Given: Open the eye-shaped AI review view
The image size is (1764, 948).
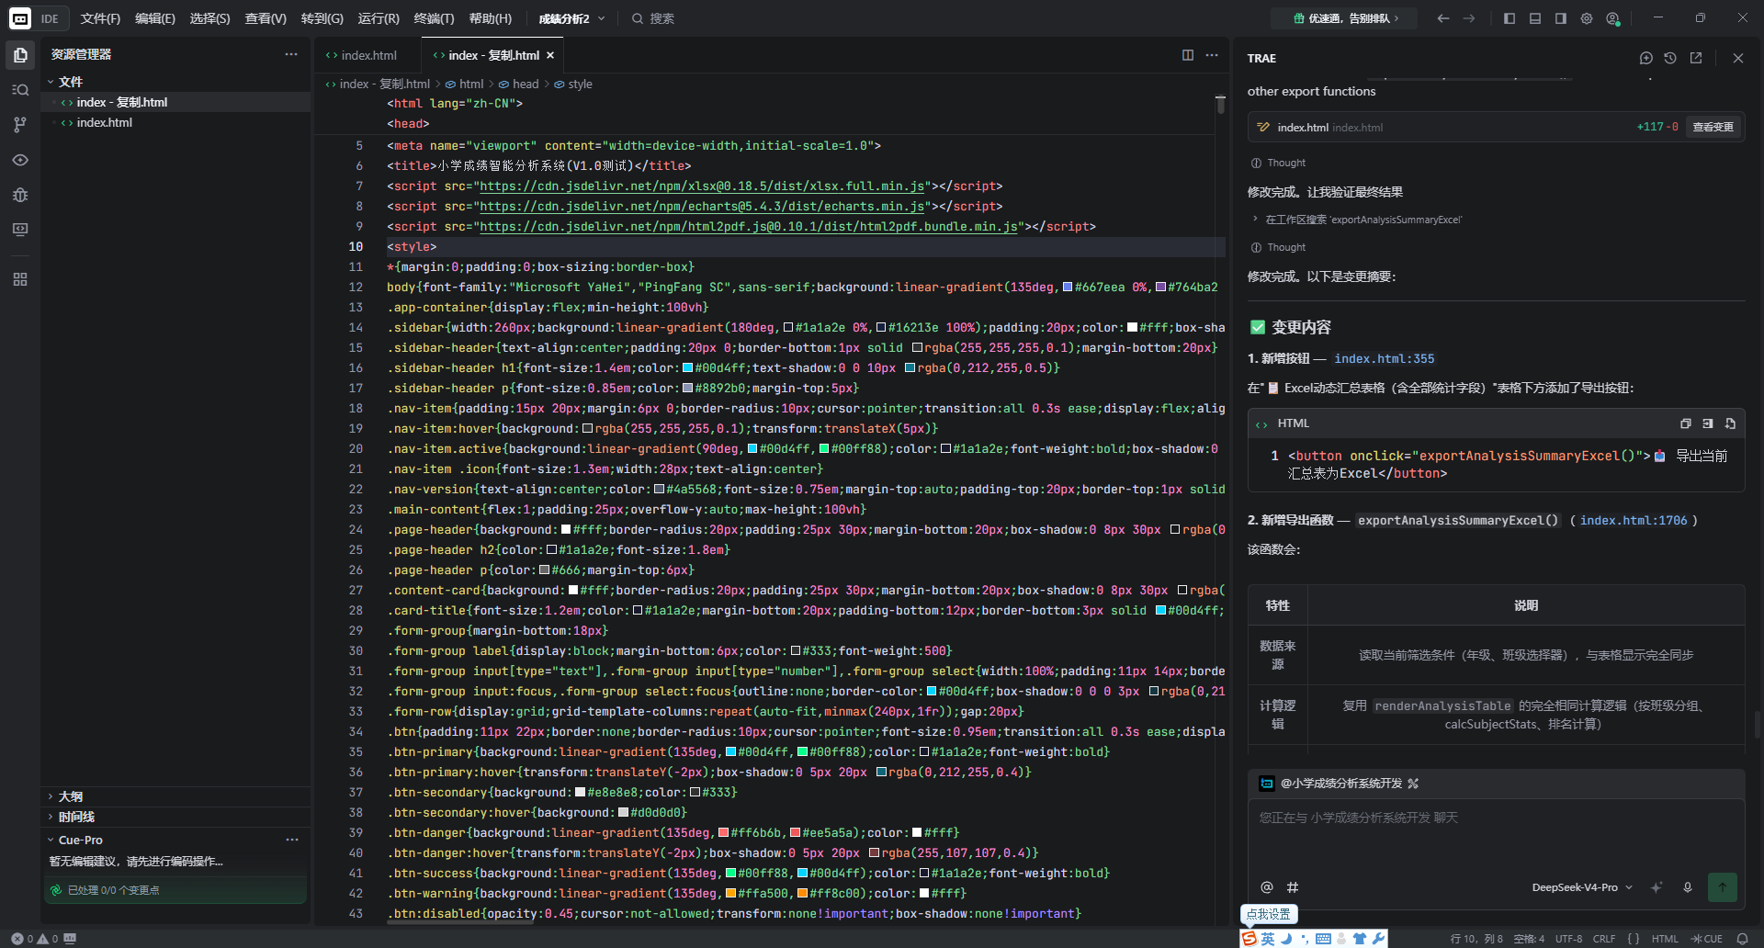Looking at the screenshot, I should pyautogui.click(x=20, y=160).
